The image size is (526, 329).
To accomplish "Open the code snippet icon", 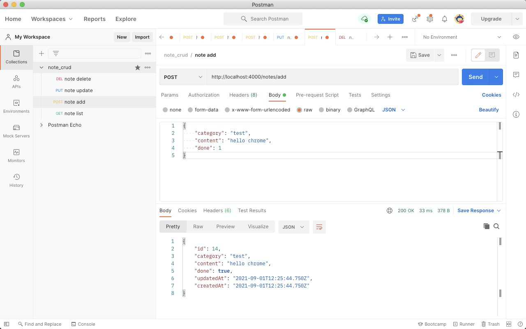I will pyautogui.click(x=516, y=95).
